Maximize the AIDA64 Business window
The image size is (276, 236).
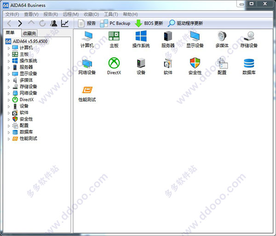(x=252, y=4)
